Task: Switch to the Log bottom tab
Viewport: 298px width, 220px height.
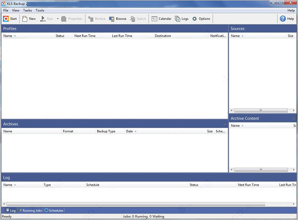Action: click(10, 211)
